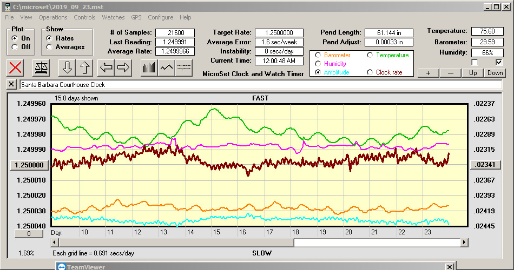Open the Watches menu
Image resolution: width=514 pixels, height=270 pixels.
coord(113,17)
